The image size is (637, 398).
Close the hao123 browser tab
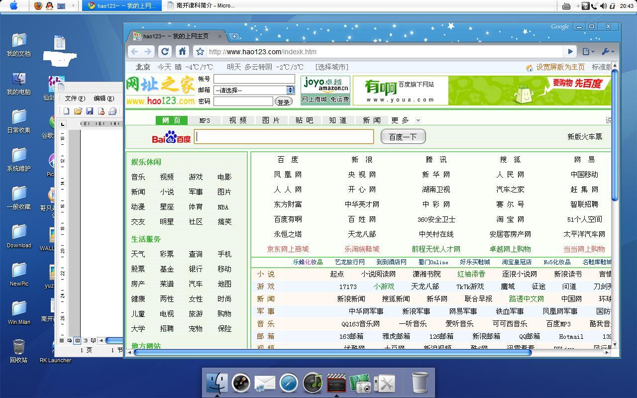point(219,36)
